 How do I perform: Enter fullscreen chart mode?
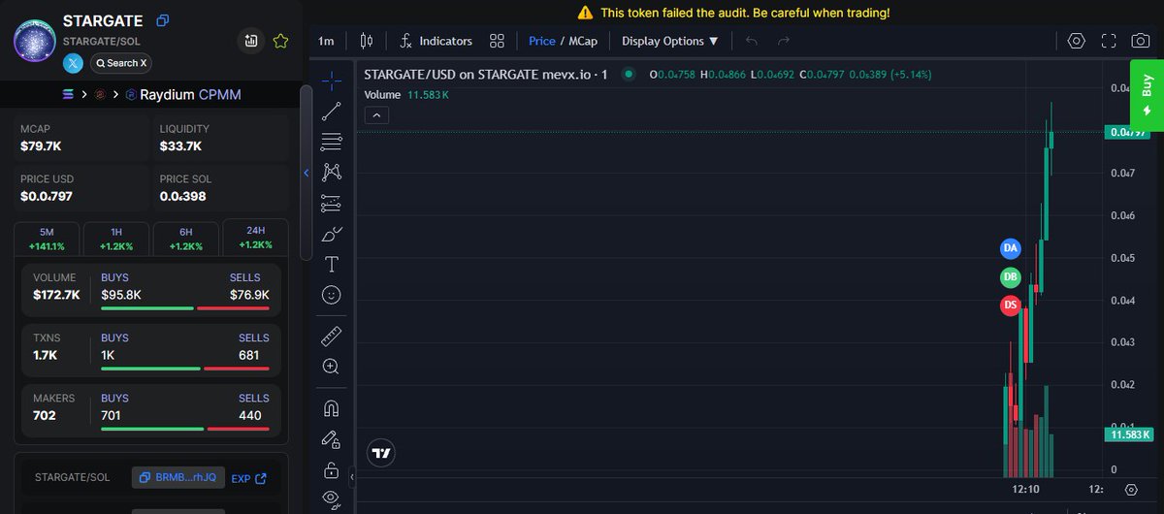1109,41
